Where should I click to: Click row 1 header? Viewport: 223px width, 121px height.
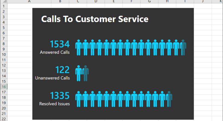(3, 6)
